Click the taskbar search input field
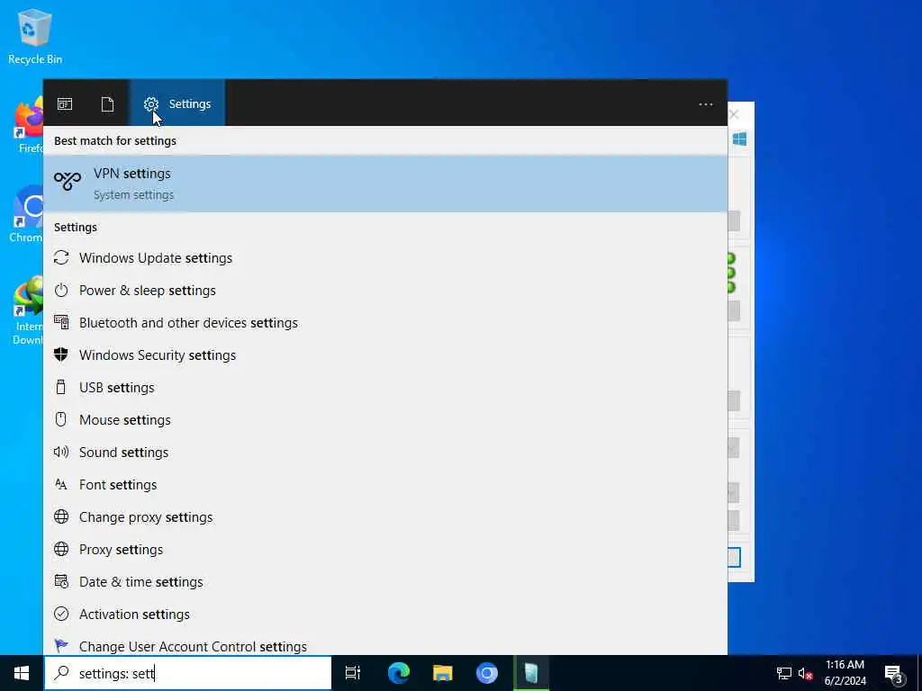The width and height of the screenshot is (922, 691). pyautogui.click(x=188, y=673)
